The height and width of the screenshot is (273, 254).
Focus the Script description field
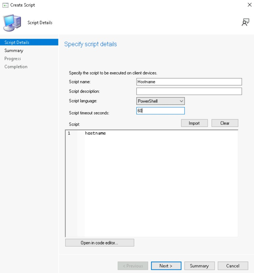click(189, 91)
